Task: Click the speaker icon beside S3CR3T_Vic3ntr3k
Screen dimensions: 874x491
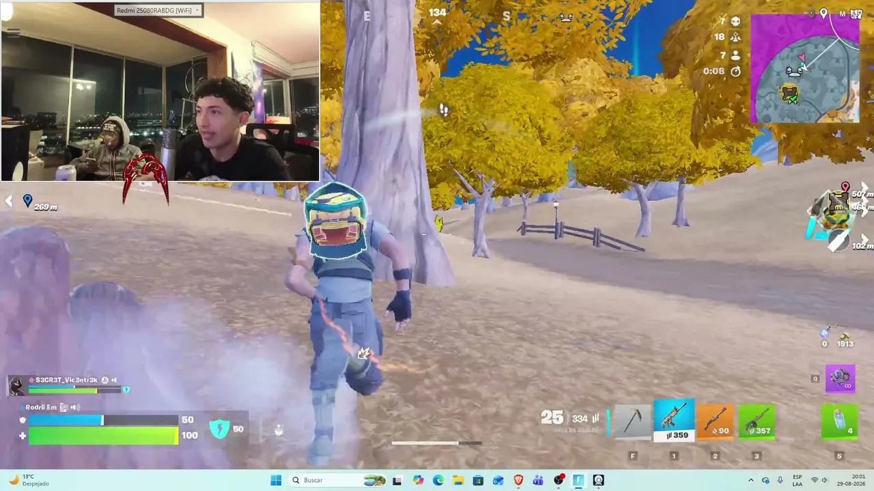Action: (114, 380)
